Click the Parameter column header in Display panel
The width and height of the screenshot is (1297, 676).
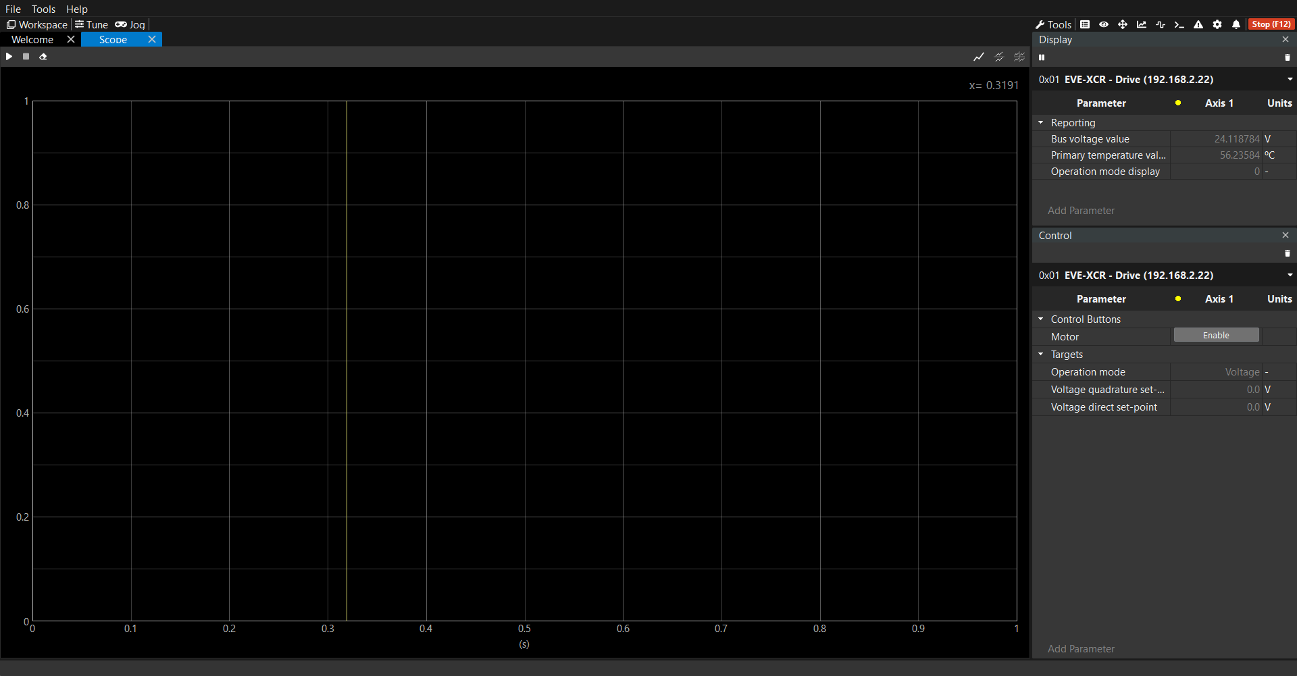pyautogui.click(x=1101, y=103)
